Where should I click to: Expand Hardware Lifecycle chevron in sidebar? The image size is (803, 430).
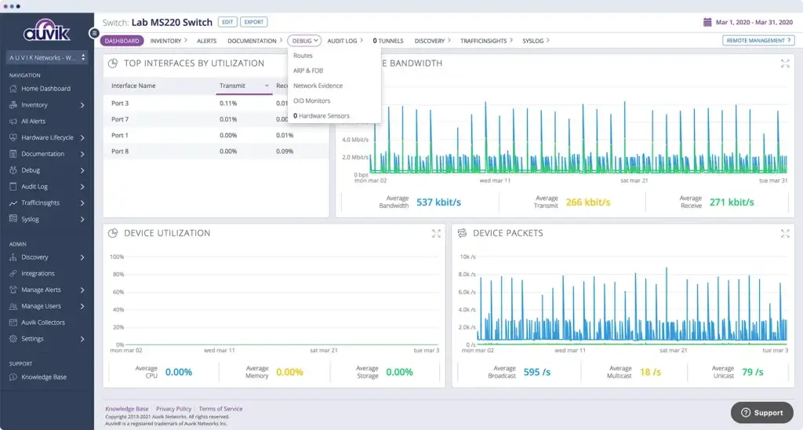coord(82,138)
